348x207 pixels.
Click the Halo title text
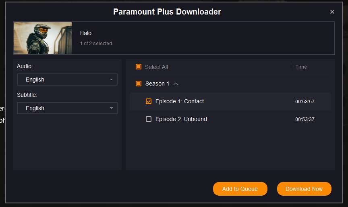pyautogui.click(x=86, y=33)
